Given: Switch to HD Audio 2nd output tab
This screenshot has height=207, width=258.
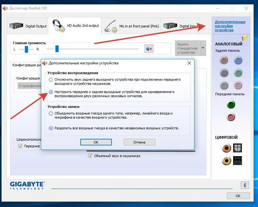Looking at the screenshot, I should click(x=75, y=26).
